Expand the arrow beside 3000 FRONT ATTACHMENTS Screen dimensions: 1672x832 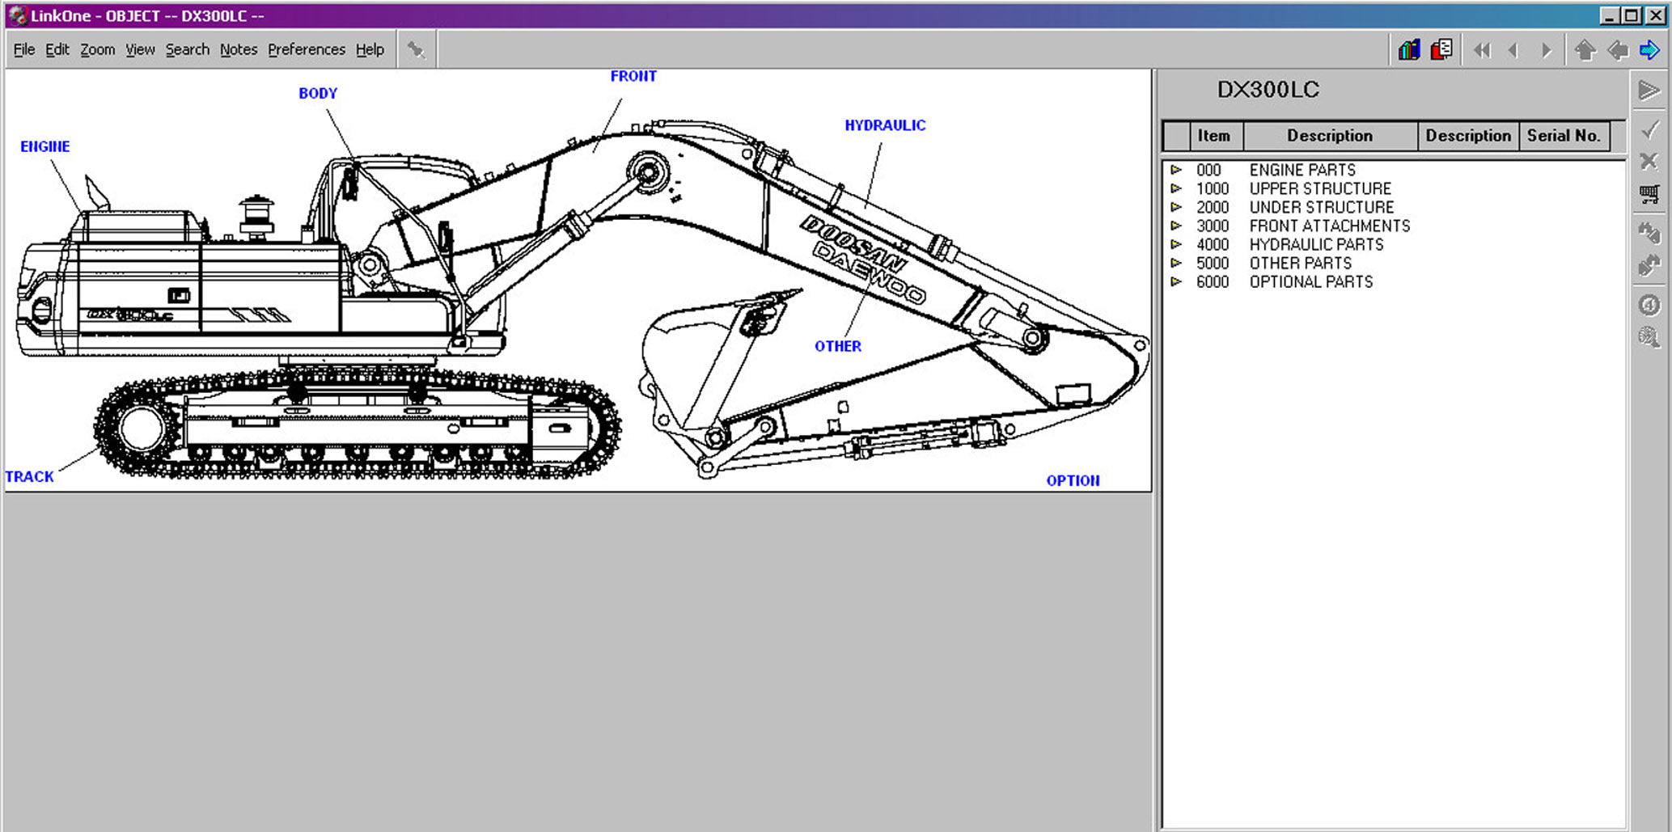coord(1176,226)
